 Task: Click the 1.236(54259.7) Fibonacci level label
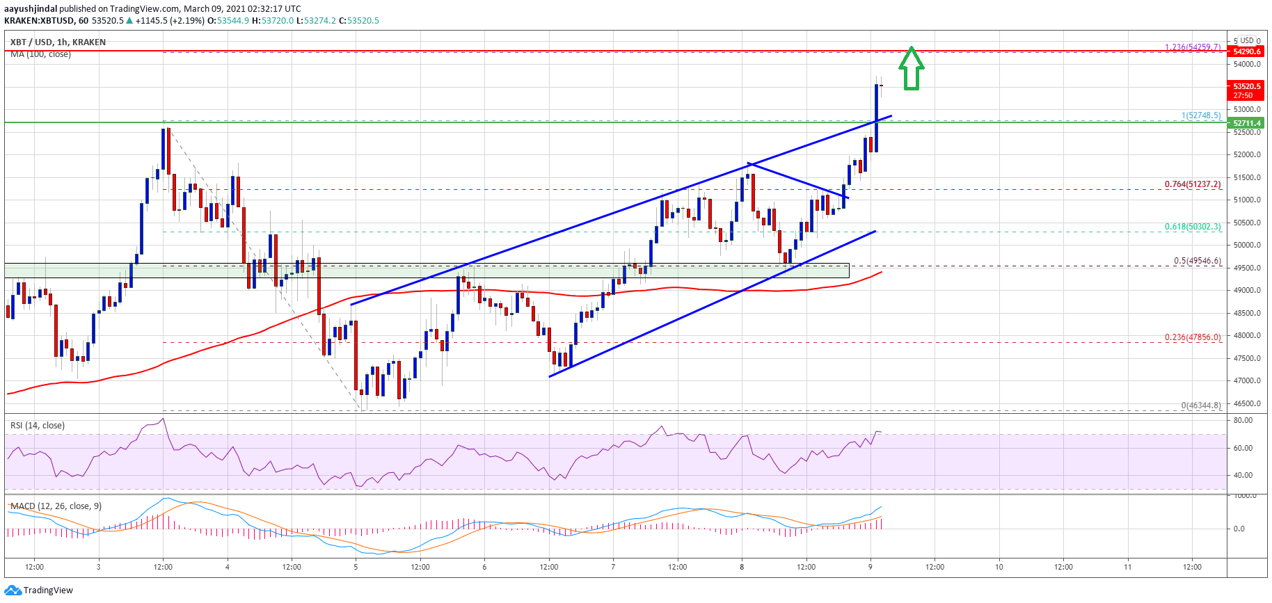click(1193, 47)
